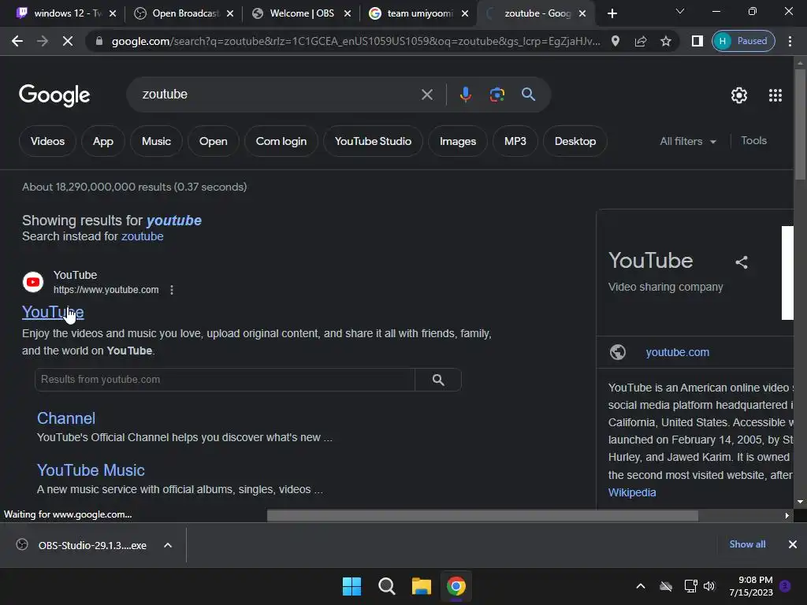Viewport: 807px width, 605px height.
Task: Open search Tools
Action: point(753,141)
